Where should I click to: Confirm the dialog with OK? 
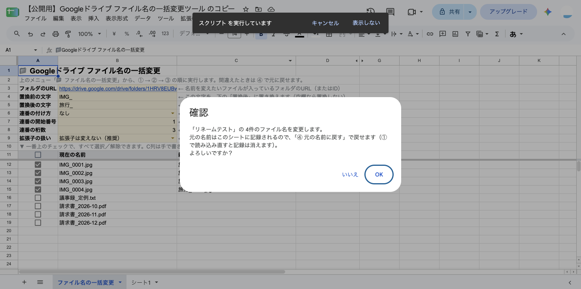[x=379, y=175]
